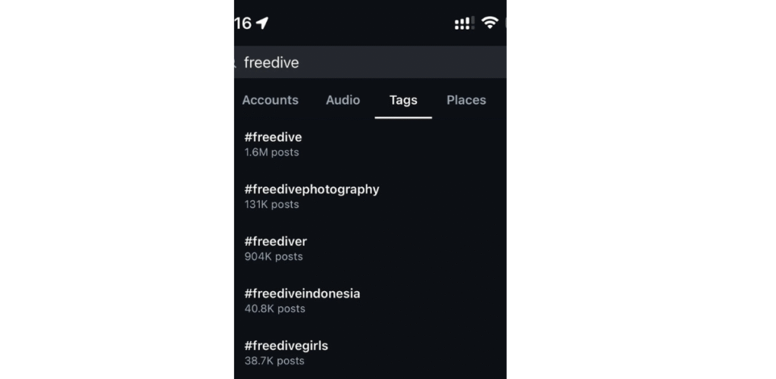Image resolution: width=776 pixels, height=379 pixels.
Task: Open the #freedive hashtag
Action: pyautogui.click(x=370, y=144)
